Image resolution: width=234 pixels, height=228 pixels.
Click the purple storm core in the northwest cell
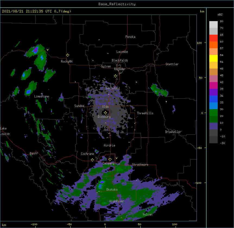point(36,49)
